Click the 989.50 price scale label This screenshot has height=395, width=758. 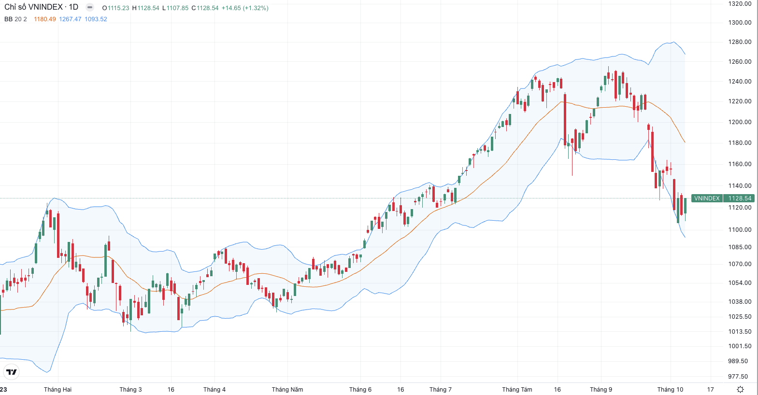tap(738, 361)
